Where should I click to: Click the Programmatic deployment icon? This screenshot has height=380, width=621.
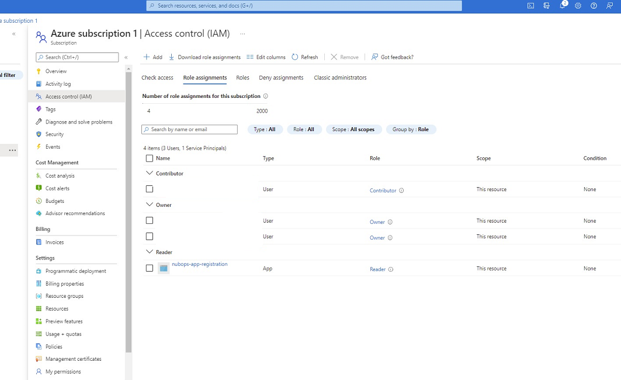tap(39, 271)
